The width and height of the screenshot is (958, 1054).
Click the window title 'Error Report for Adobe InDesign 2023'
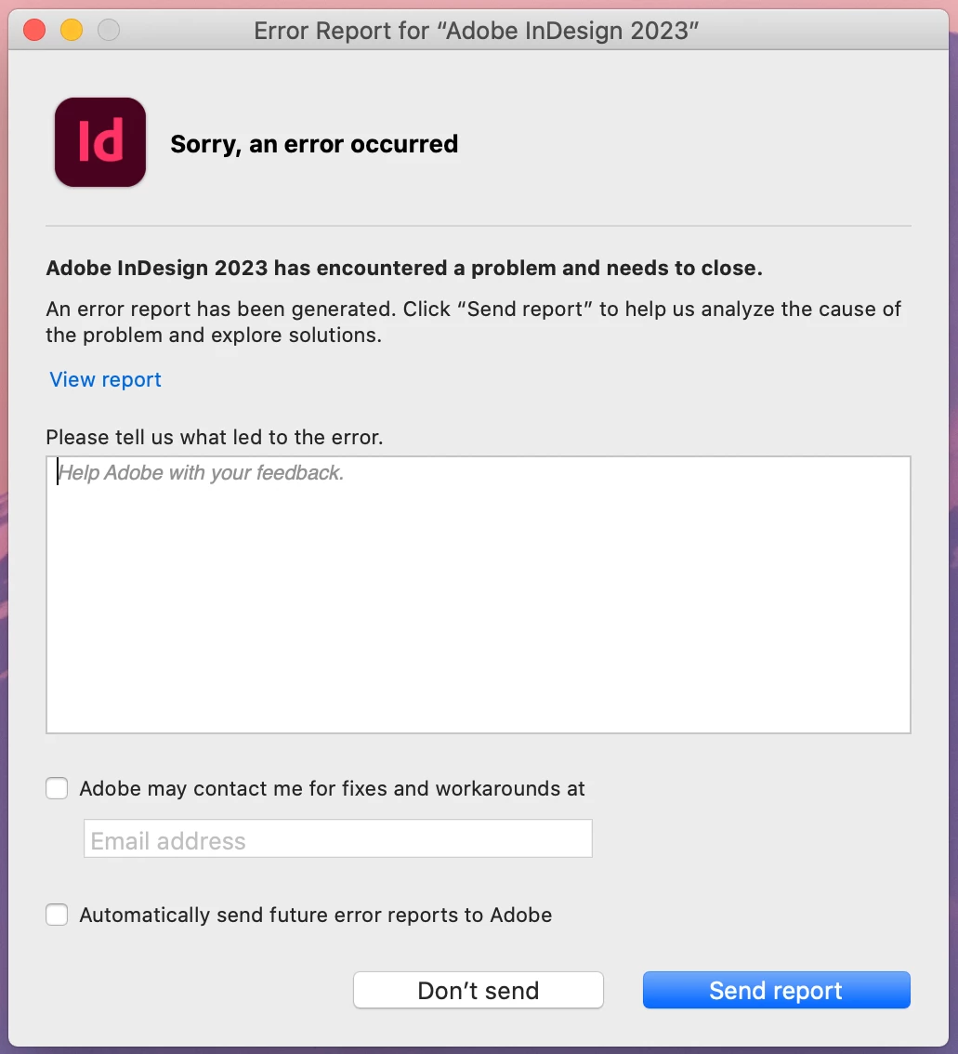[x=476, y=31]
